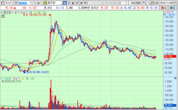Click the candle indicator tool icon

(x=144, y=3)
